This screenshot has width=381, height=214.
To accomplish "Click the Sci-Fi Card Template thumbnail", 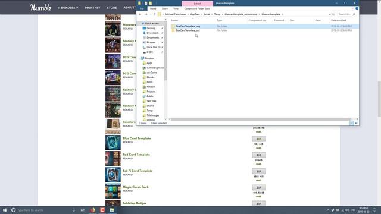I will [113, 175].
